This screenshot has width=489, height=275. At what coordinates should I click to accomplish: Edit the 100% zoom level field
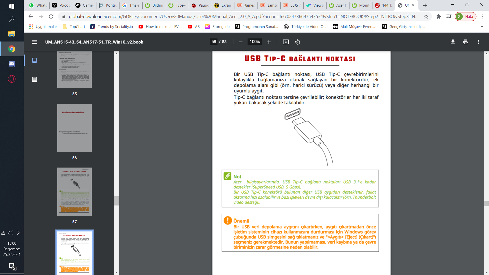(x=254, y=42)
